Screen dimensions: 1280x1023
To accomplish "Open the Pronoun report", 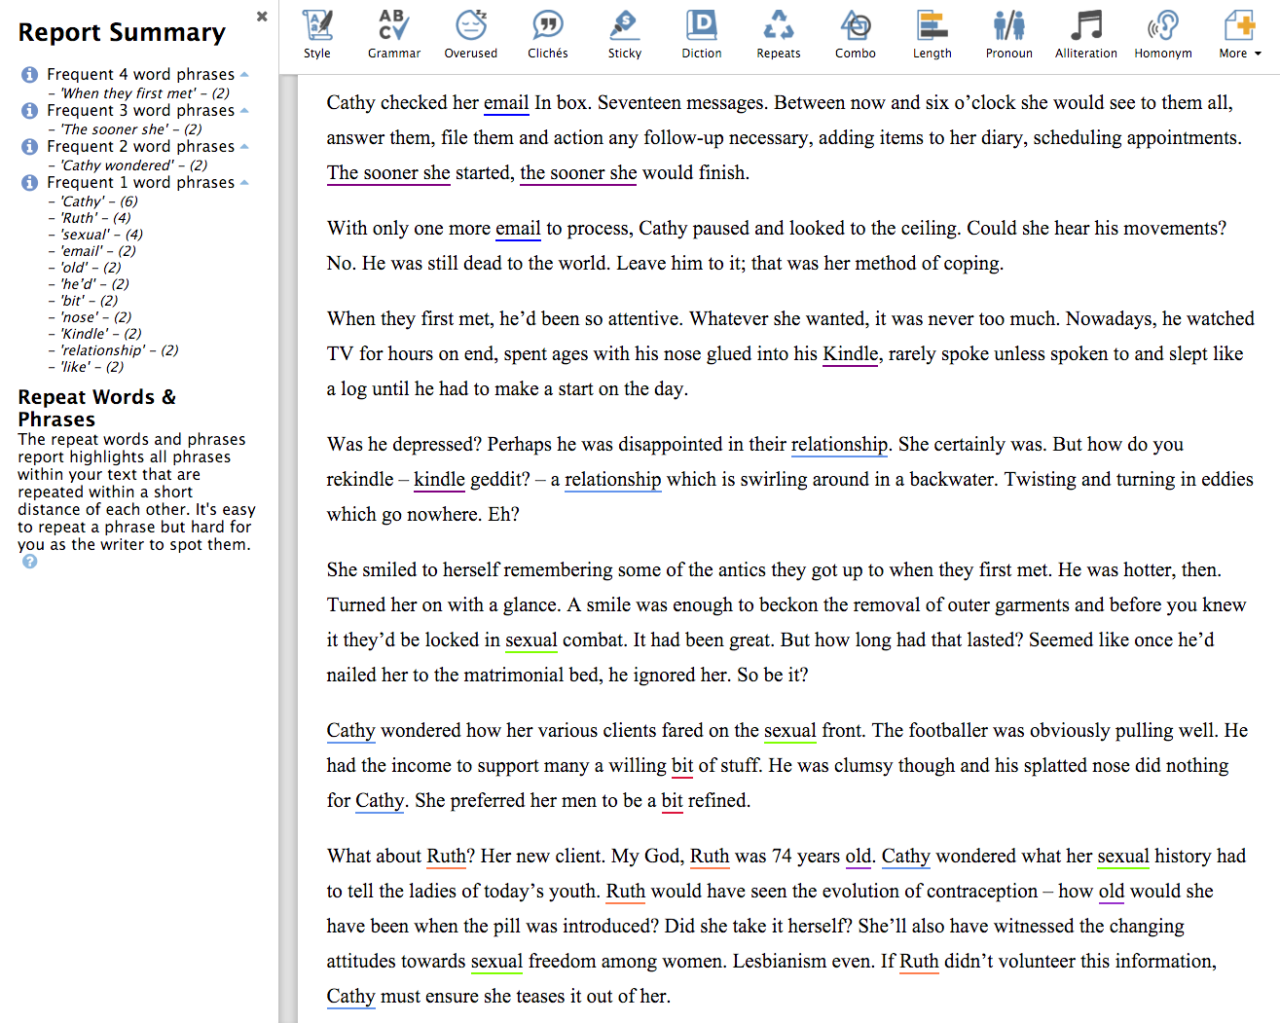I will point(1008,34).
